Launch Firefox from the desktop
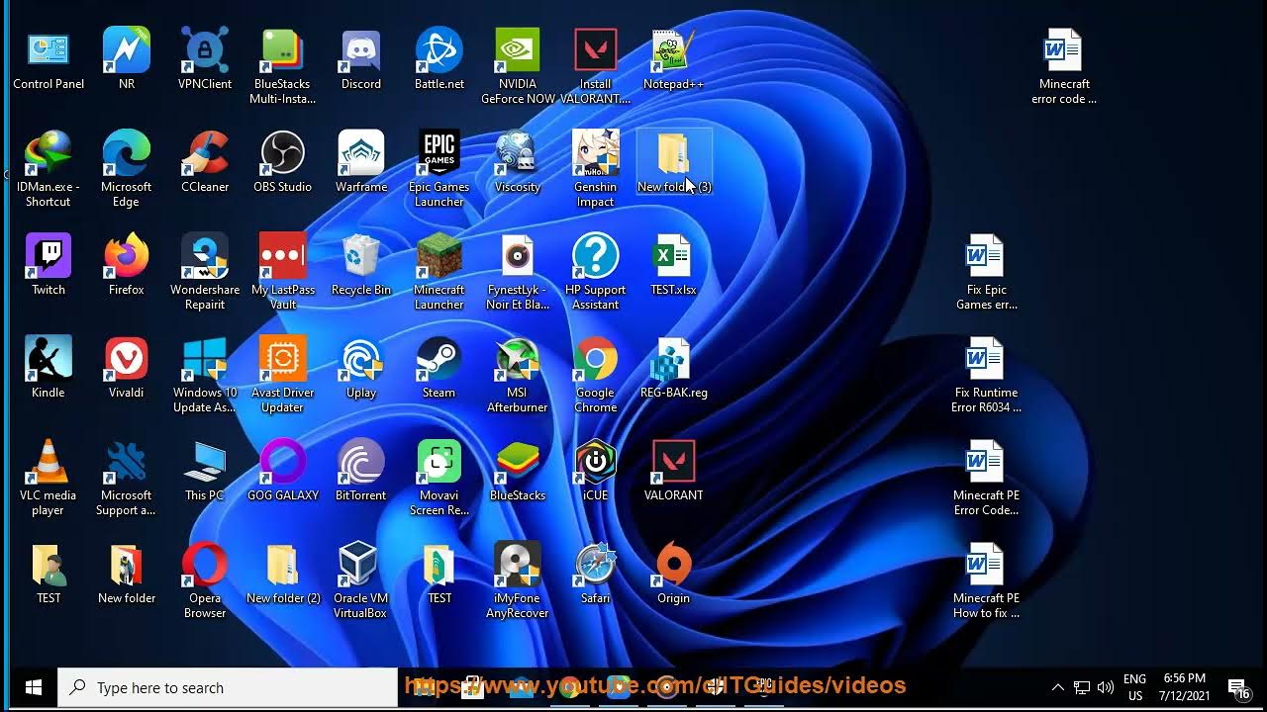Screen dimensions: 1267x712 coord(126,265)
